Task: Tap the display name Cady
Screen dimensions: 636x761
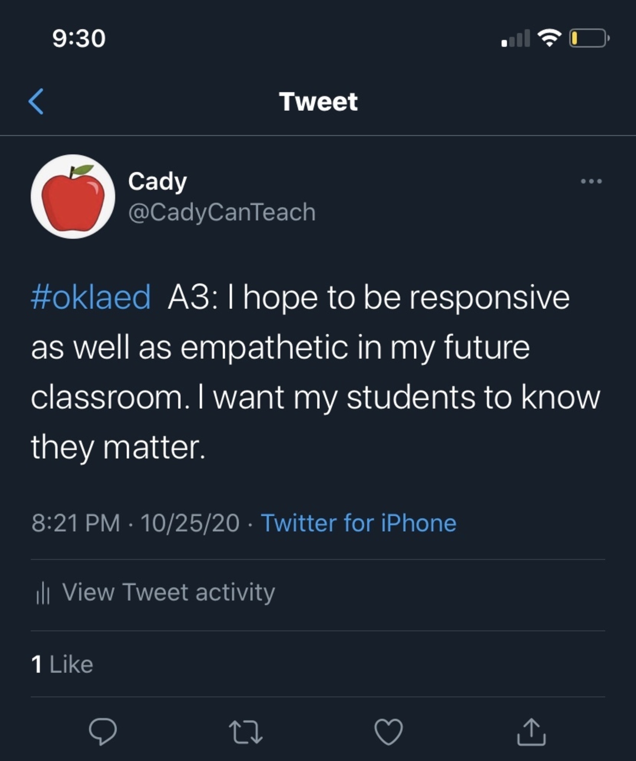Action: (157, 181)
